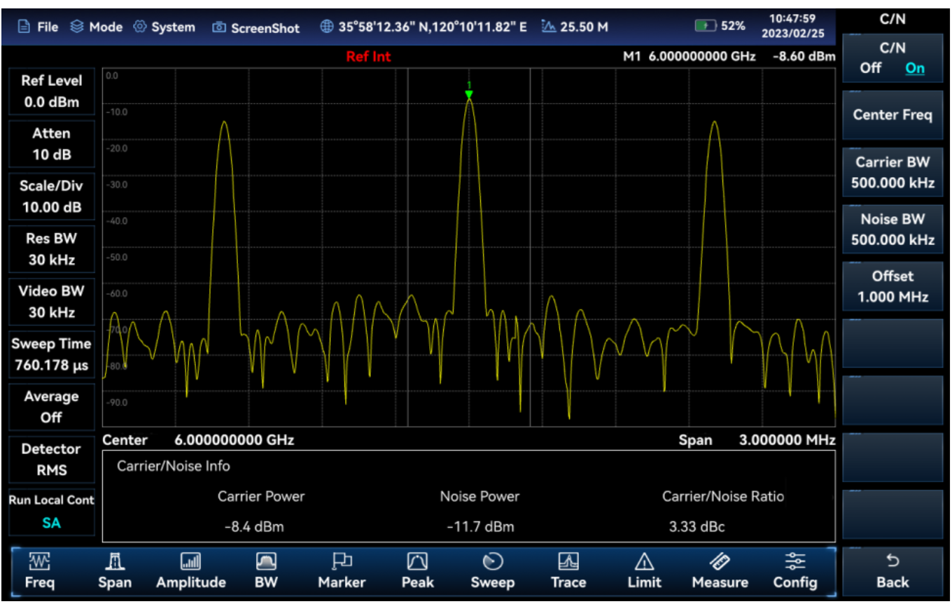Open the BW bandwidth icon
952x604 pixels.
(266, 561)
